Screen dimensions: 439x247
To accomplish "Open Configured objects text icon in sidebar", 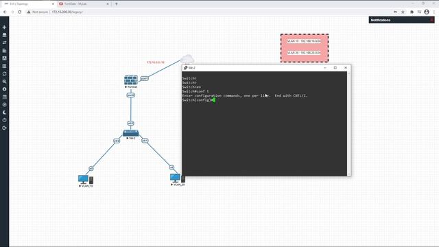I will point(4,58).
